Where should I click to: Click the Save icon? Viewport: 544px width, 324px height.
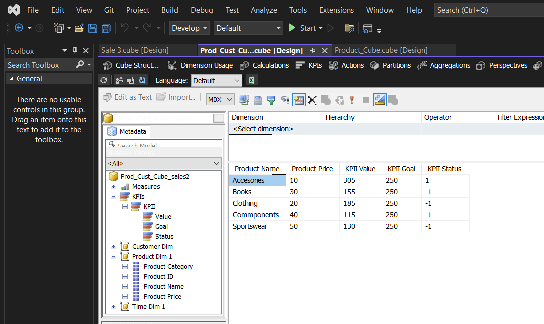tap(93, 28)
